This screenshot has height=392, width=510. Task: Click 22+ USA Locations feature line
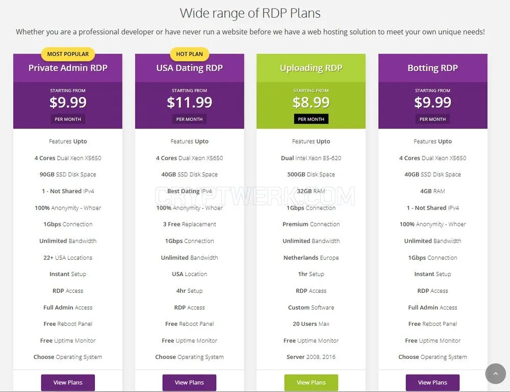[68, 258]
